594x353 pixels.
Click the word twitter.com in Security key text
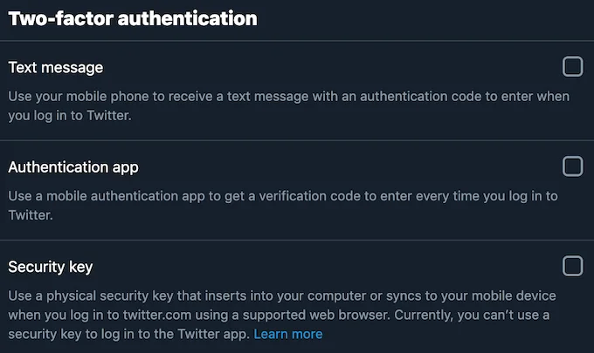157,315
